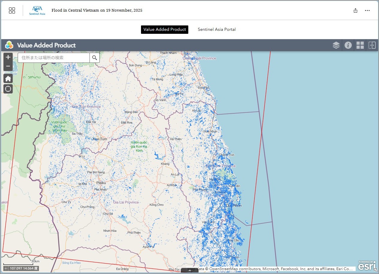Find my location on the map
Screen dimensions: 379x274
click(8, 89)
